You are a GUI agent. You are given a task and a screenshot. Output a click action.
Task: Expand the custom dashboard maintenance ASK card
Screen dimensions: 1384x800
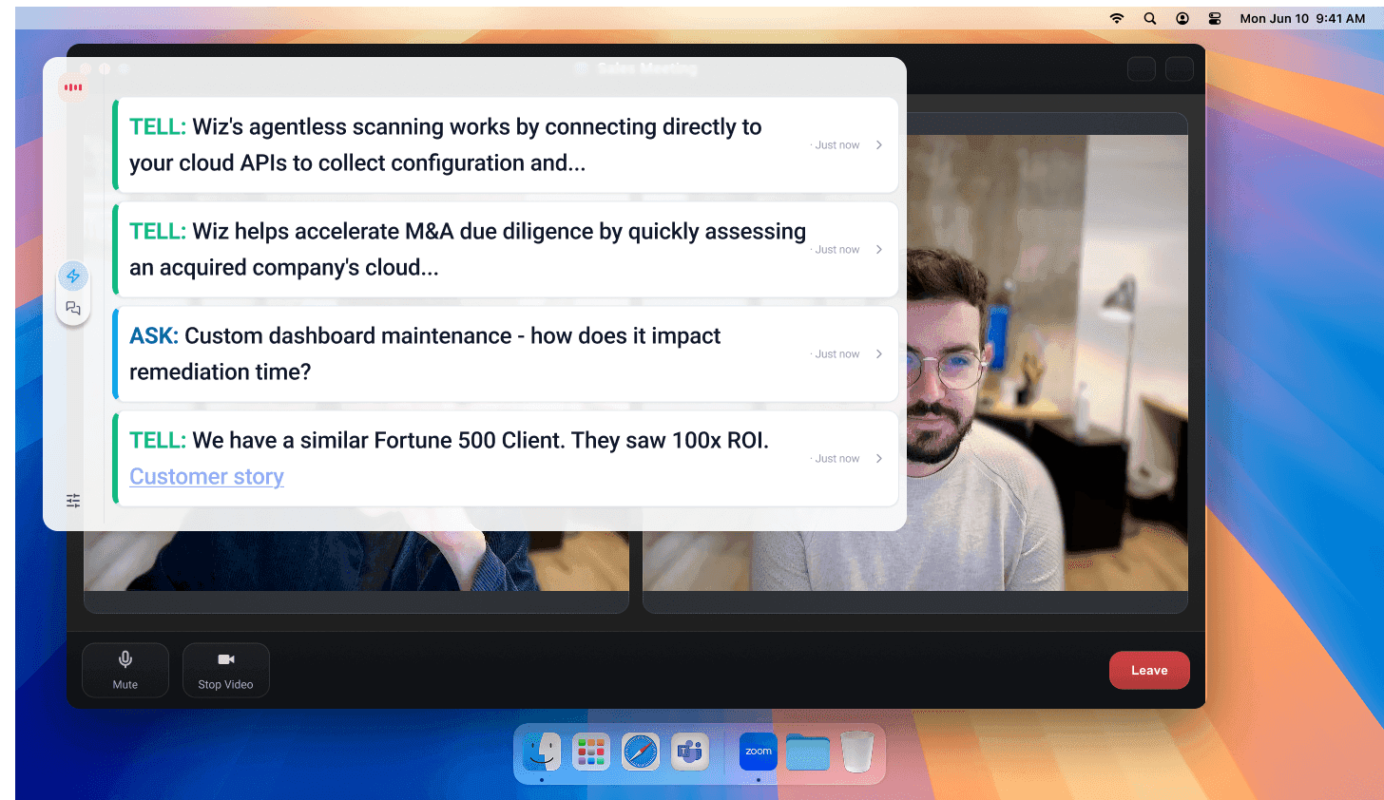878,353
